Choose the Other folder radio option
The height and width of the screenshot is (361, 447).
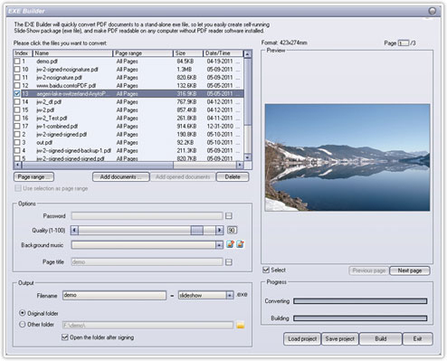click(23, 325)
